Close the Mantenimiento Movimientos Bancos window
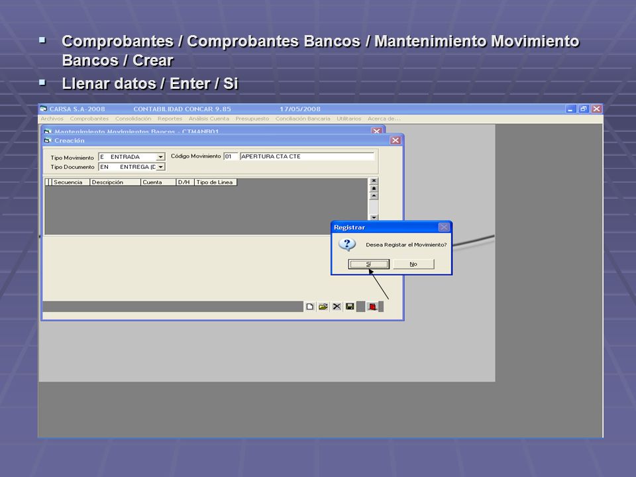Viewport: 636px width, 477px height. coord(376,131)
